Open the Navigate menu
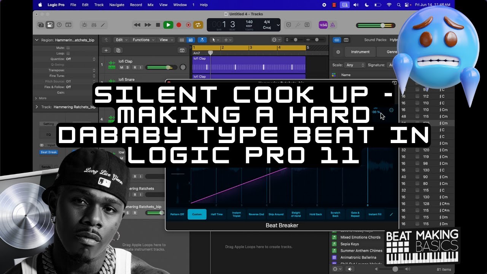This screenshot has height=274, width=487. (x=117, y=5)
